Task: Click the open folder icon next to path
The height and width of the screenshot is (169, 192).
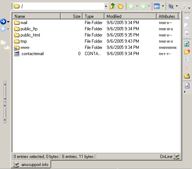Action: pos(120,6)
